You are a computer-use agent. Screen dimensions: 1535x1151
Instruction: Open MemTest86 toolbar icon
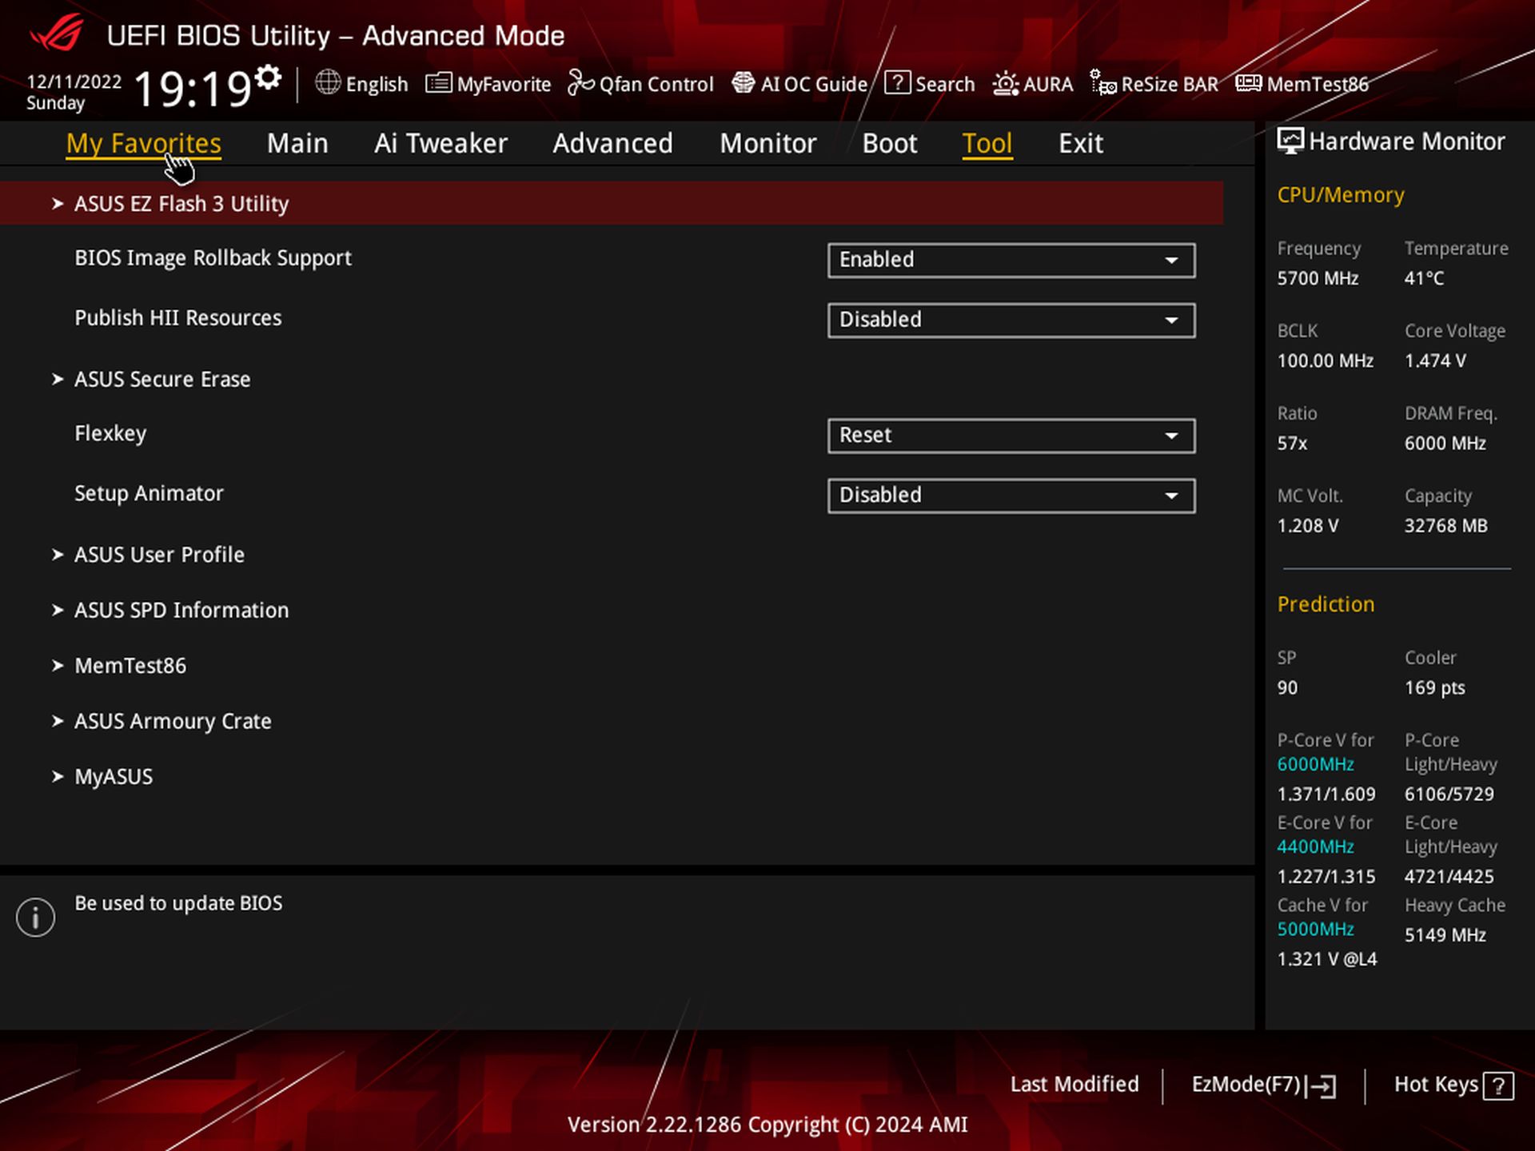1248,83
